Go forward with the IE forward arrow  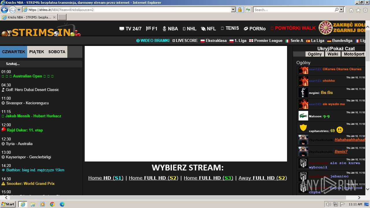click(12, 10)
